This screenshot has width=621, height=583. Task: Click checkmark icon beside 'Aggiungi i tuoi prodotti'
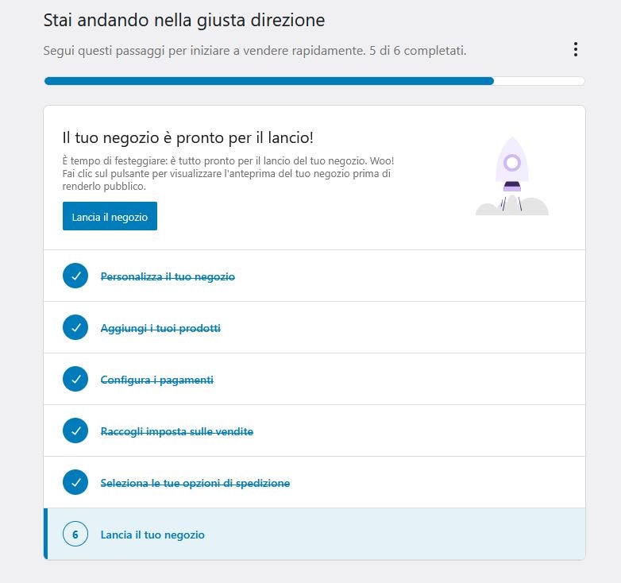pyautogui.click(x=75, y=327)
